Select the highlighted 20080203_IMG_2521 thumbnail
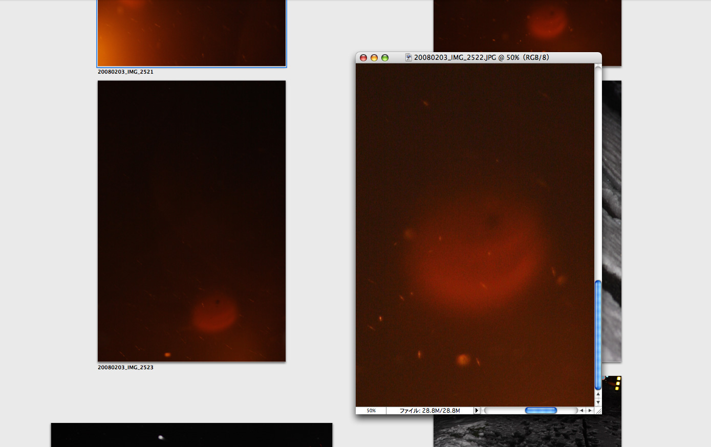711x447 pixels. 191,33
